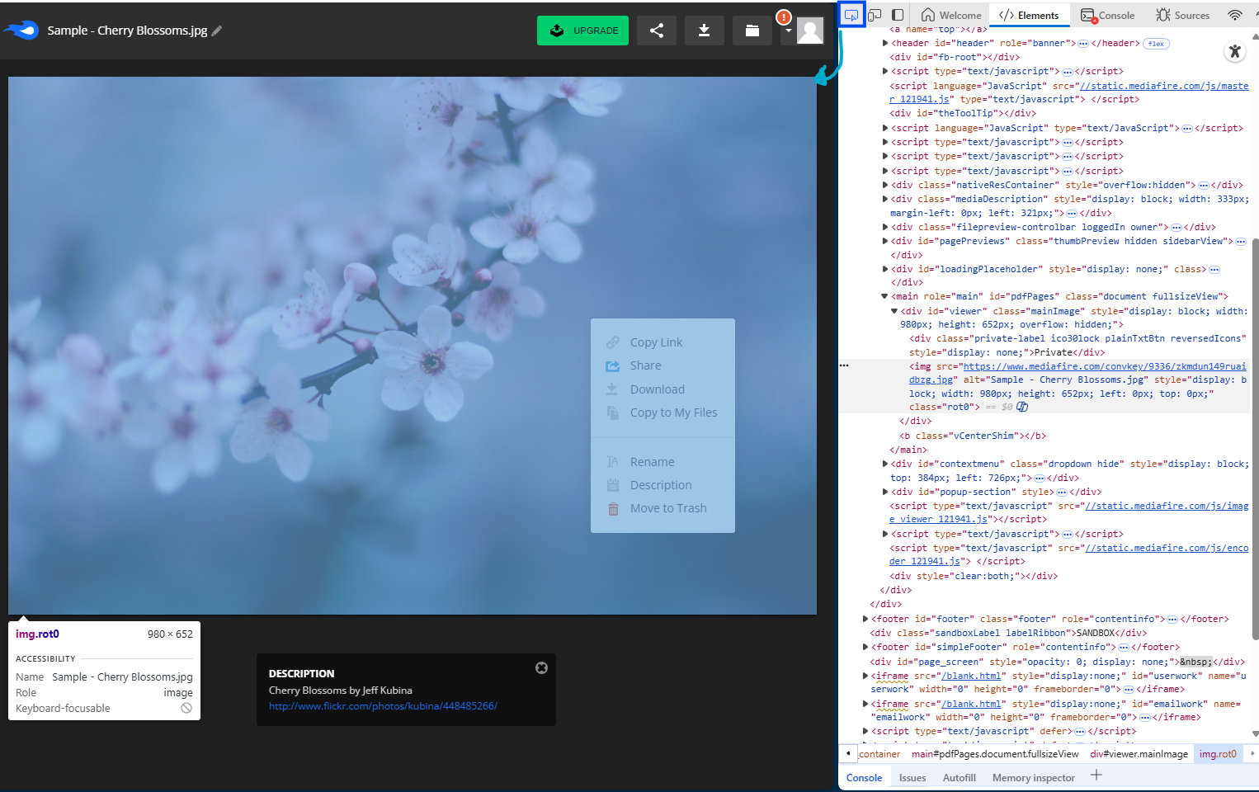Add a new drawer tab with plus icon
The width and height of the screenshot is (1259, 792).
point(1096,775)
